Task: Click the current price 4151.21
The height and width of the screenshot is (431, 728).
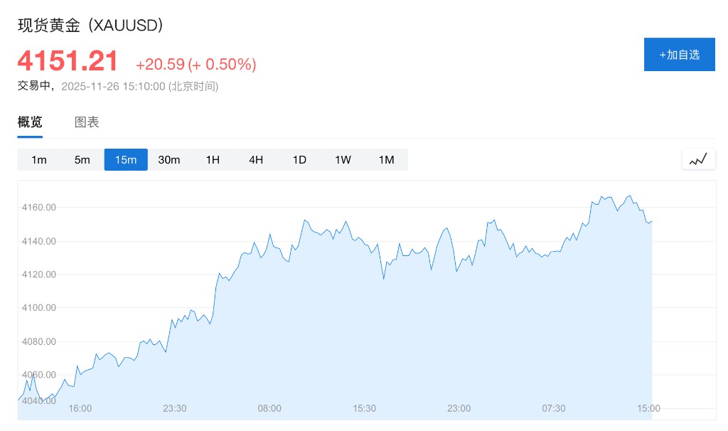Action: tap(68, 61)
